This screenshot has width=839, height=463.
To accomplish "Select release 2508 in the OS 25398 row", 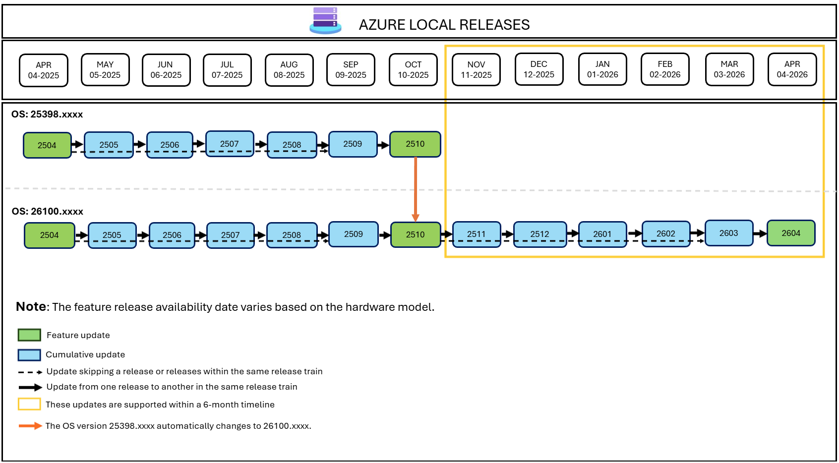I will tap(292, 145).
